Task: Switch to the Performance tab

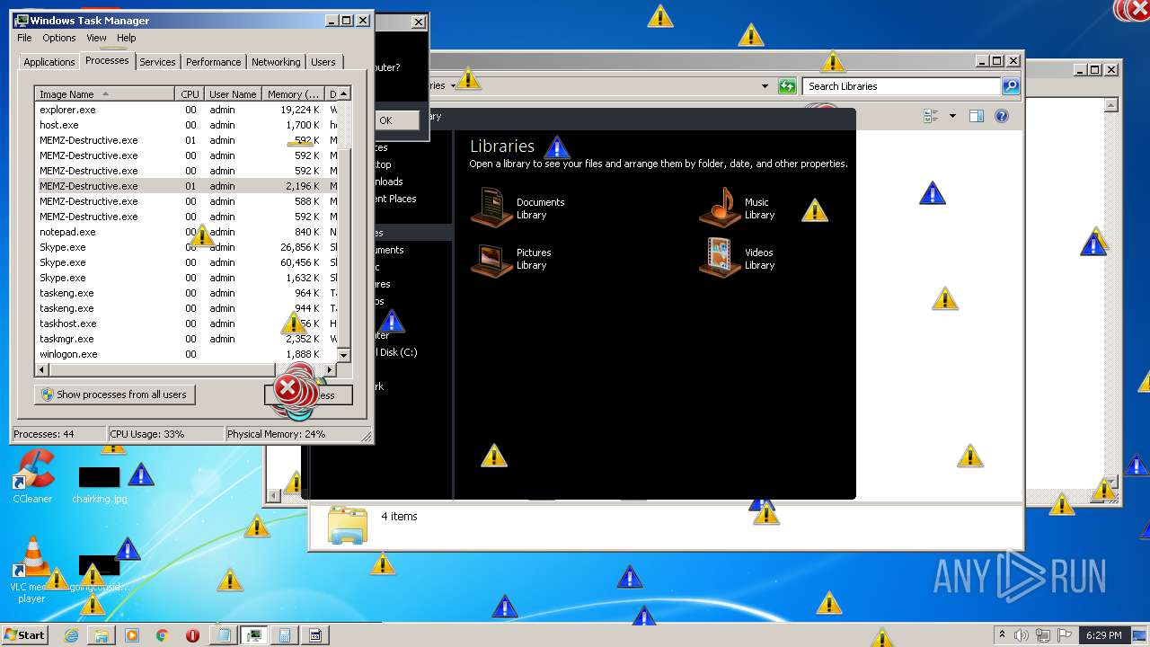Action: [x=214, y=62]
